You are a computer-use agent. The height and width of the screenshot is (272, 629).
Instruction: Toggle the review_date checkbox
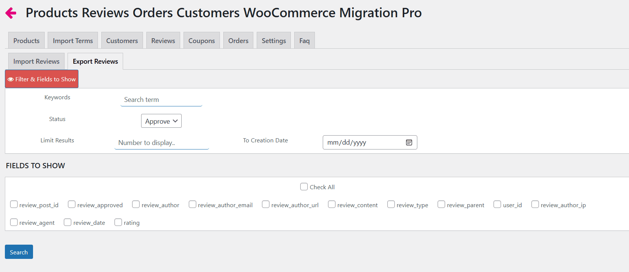[68, 222]
